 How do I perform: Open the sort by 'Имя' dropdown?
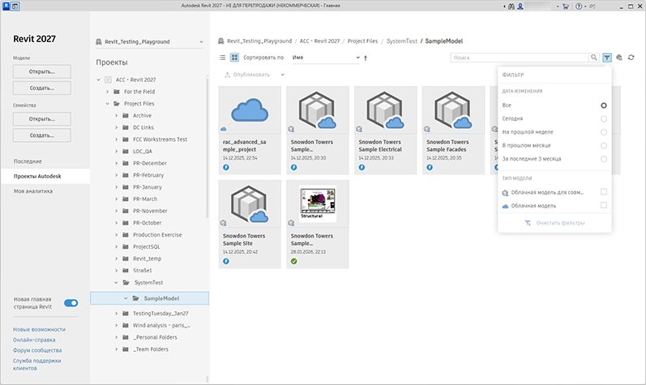326,58
